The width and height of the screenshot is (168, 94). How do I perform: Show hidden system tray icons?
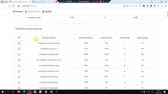tap(139, 92)
